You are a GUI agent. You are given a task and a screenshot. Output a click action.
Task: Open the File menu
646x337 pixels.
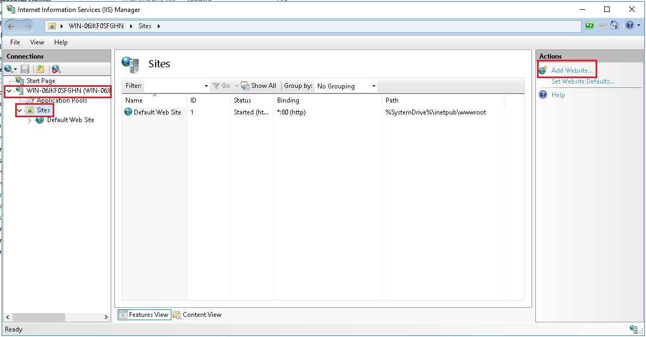coord(14,42)
